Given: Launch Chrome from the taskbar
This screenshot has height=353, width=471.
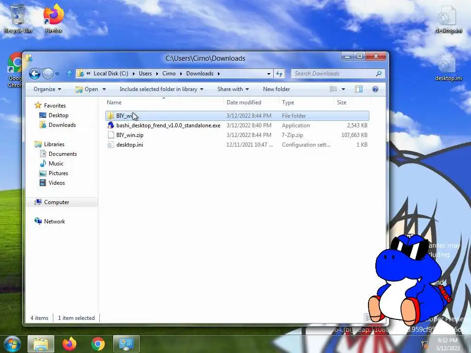Looking at the screenshot, I should coord(98,344).
